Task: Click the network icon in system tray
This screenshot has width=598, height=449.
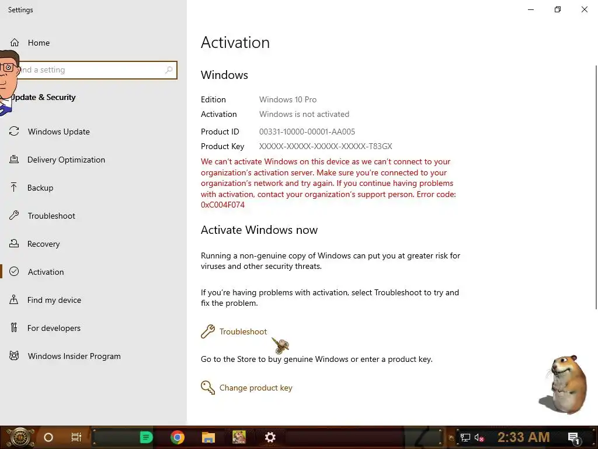Action: coord(465,437)
